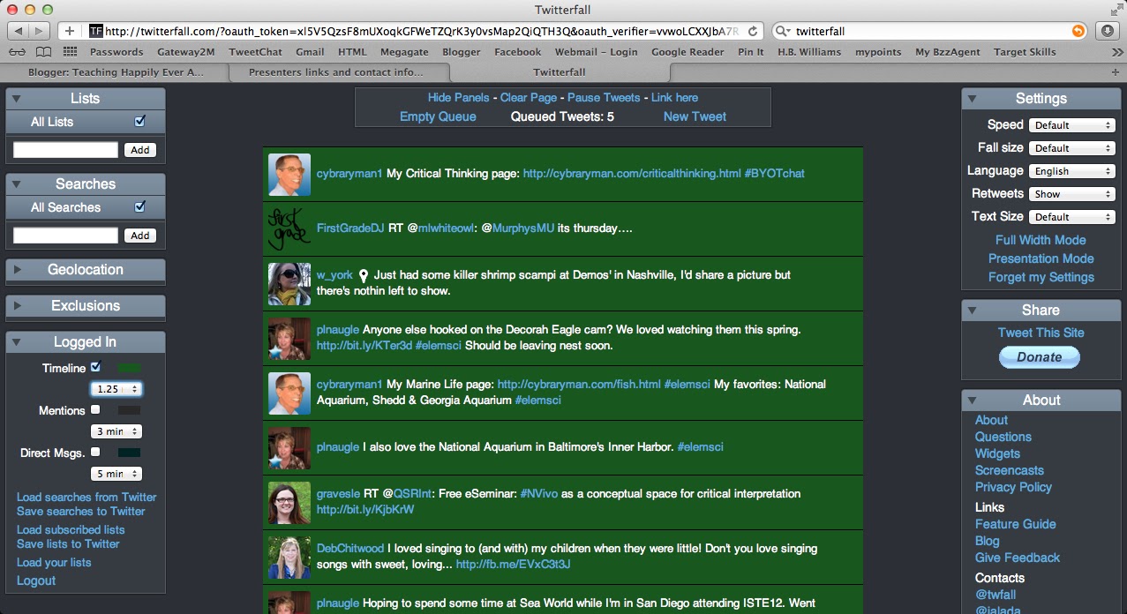The image size is (1127, 614).
Task: Collapse the Logged In panel
Action: click(17, 342)
